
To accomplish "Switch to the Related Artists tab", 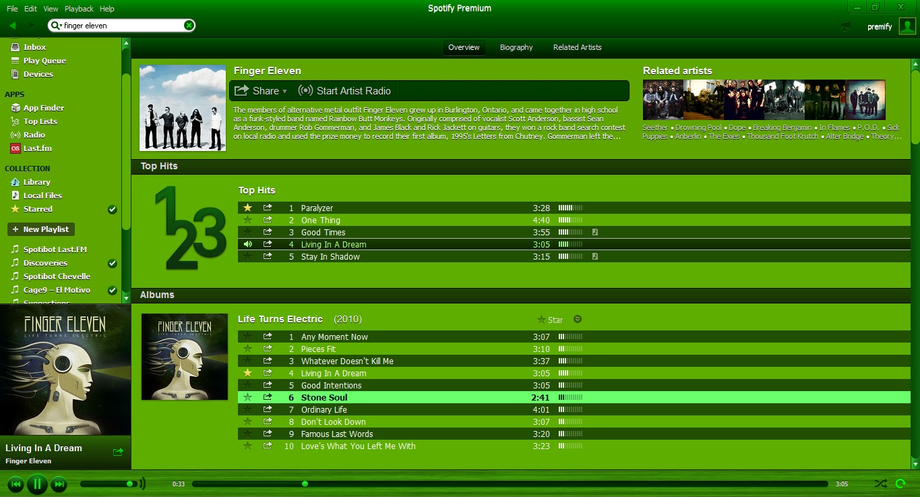I will click(x=578, y=47).
